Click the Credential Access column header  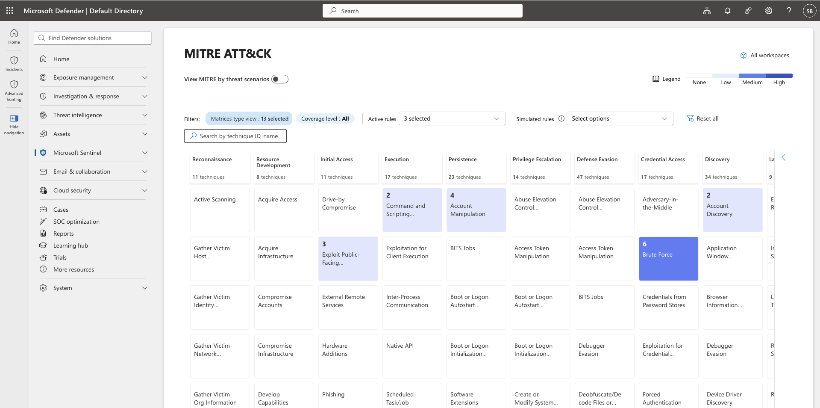click(668, 168)
